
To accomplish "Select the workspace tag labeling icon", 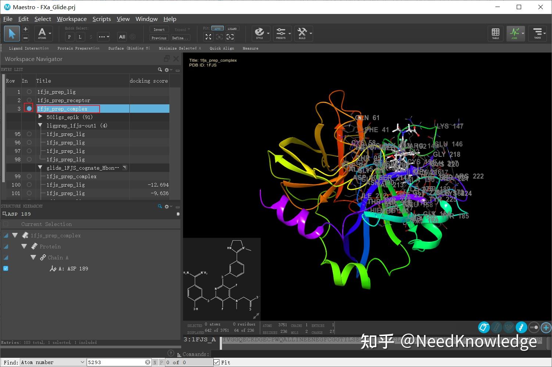I will pos(484,327).
